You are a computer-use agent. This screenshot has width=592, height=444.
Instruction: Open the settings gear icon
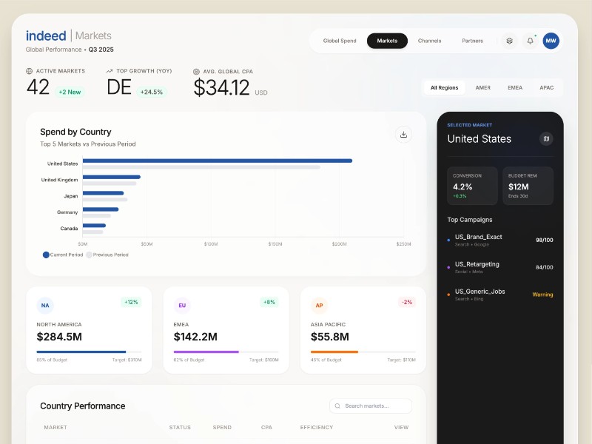pos(509,41)
